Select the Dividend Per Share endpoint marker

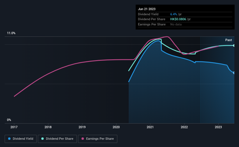click(234, 45)
